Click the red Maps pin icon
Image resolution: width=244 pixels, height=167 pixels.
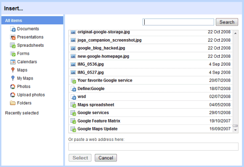pos(13,70)
